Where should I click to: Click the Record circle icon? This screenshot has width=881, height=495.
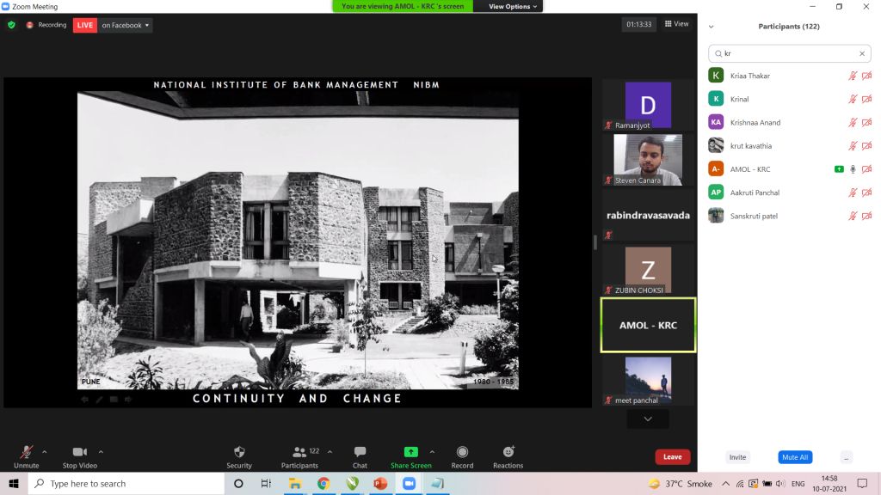462,452
